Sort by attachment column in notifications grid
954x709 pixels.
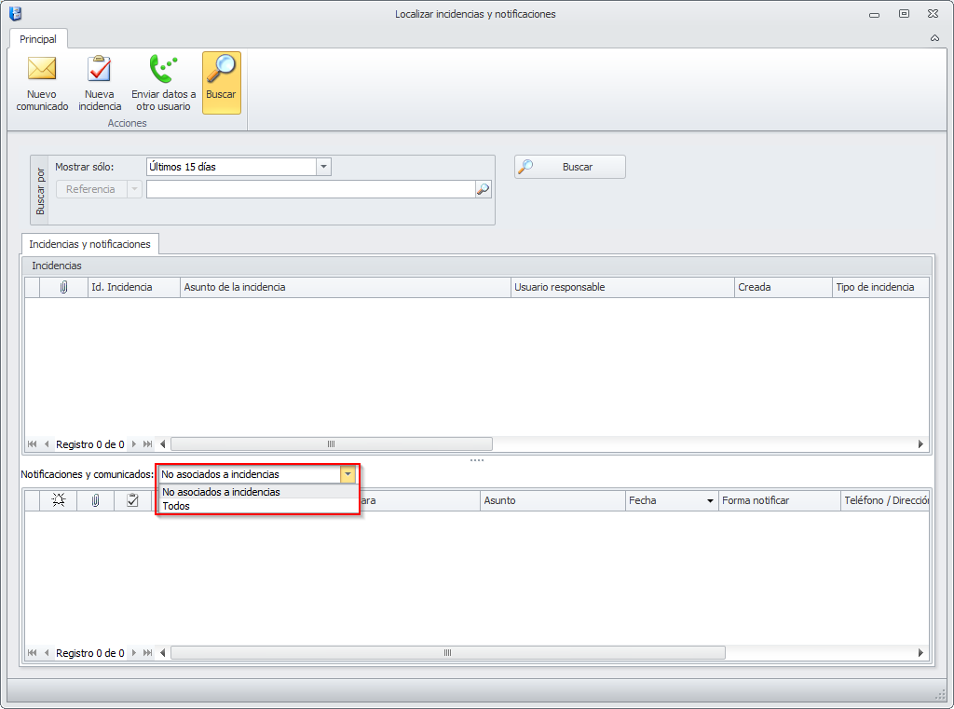tap(96, 500)
